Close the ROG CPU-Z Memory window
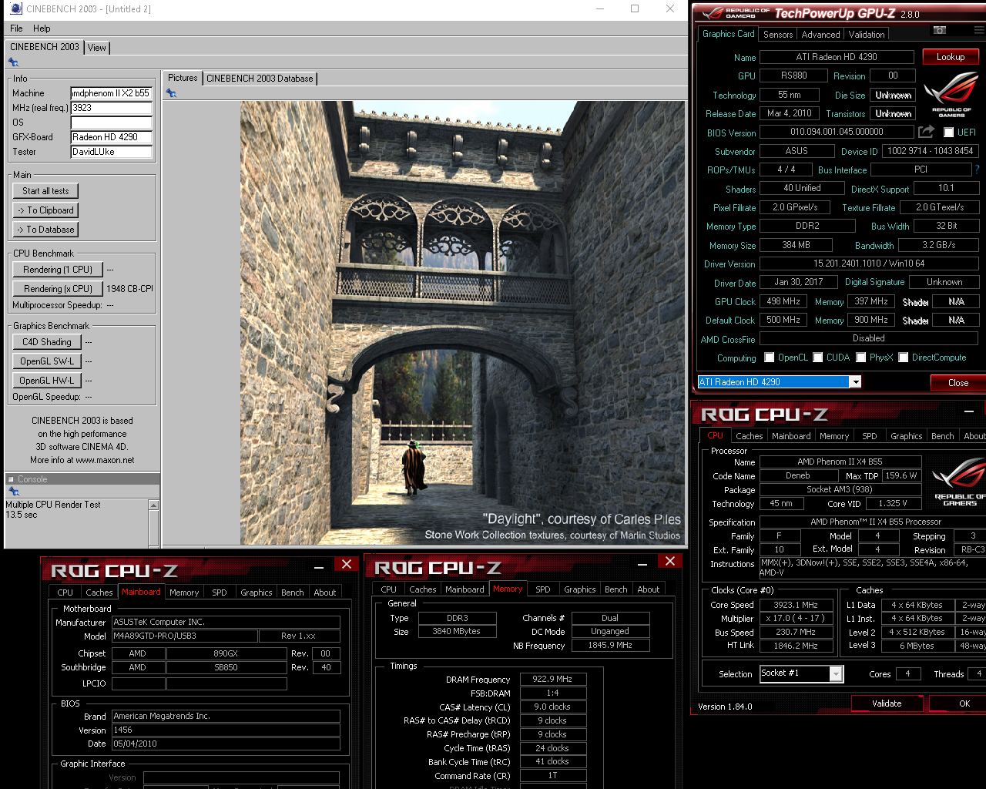The width and height of the screenshot is (986, 789). point(670,561)
